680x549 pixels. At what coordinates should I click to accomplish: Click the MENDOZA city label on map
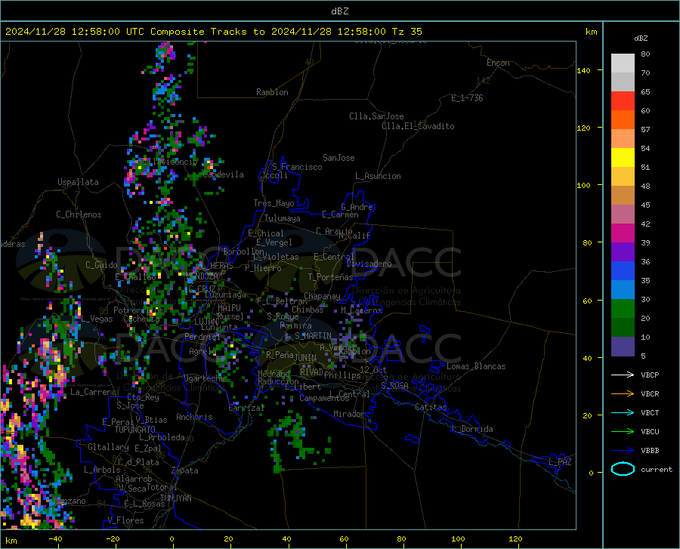pyautogui.click(x=202, y=276)
